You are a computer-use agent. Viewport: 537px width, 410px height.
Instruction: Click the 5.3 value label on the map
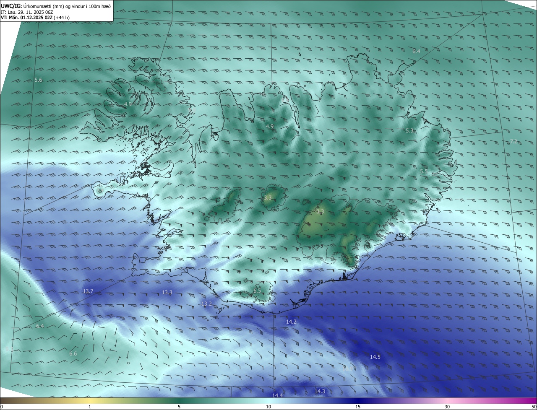coord(409,131)
